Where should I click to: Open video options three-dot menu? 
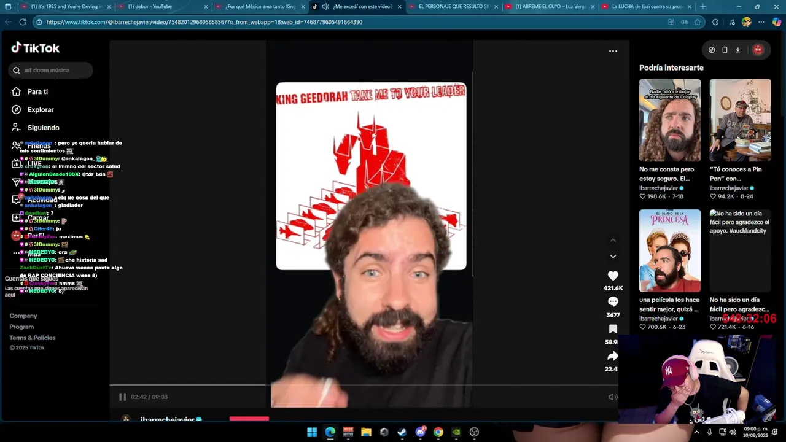click(x=613, y=51)
